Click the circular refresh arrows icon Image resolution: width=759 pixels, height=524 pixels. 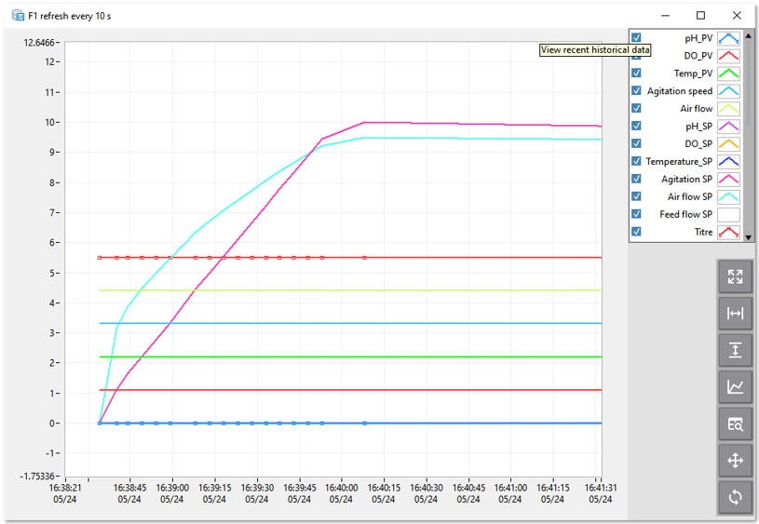pos(735,497)
